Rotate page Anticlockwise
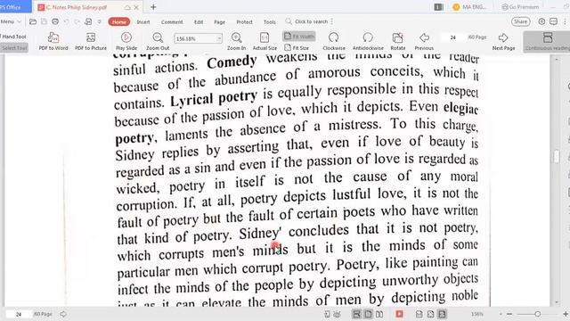Viewport: 570px width, 321px height. [x=368, y=41]
